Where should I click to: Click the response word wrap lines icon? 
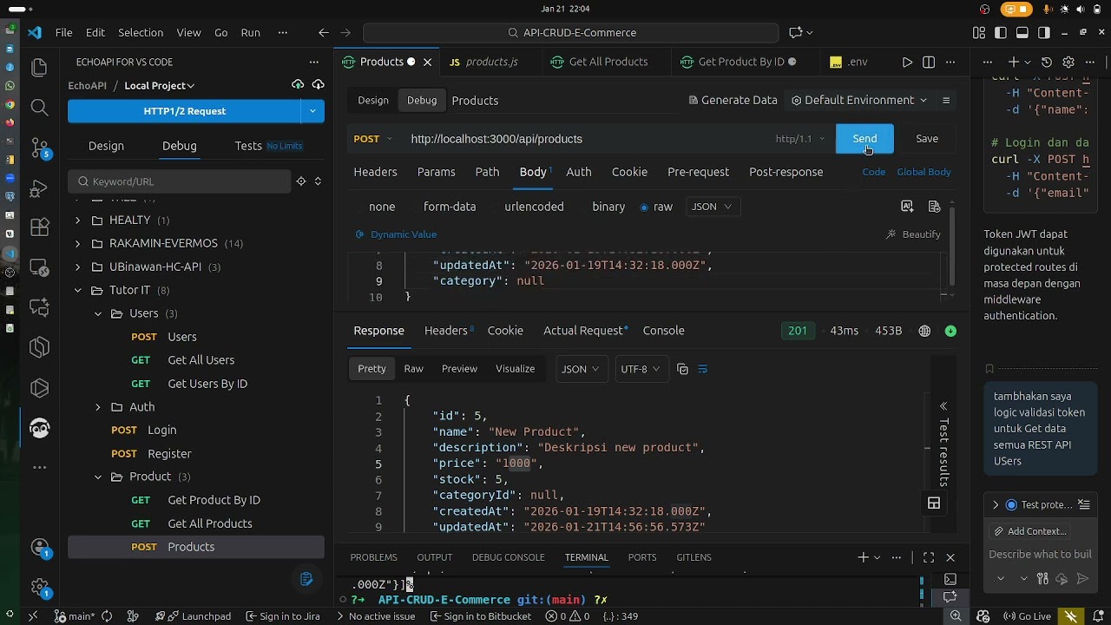click(702, 369)
